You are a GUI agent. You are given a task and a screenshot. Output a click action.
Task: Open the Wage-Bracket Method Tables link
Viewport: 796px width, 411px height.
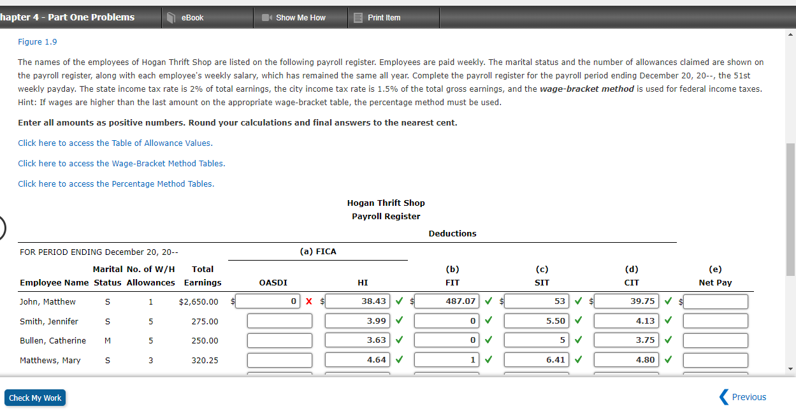pyautogui.click(x=122, y=163)
